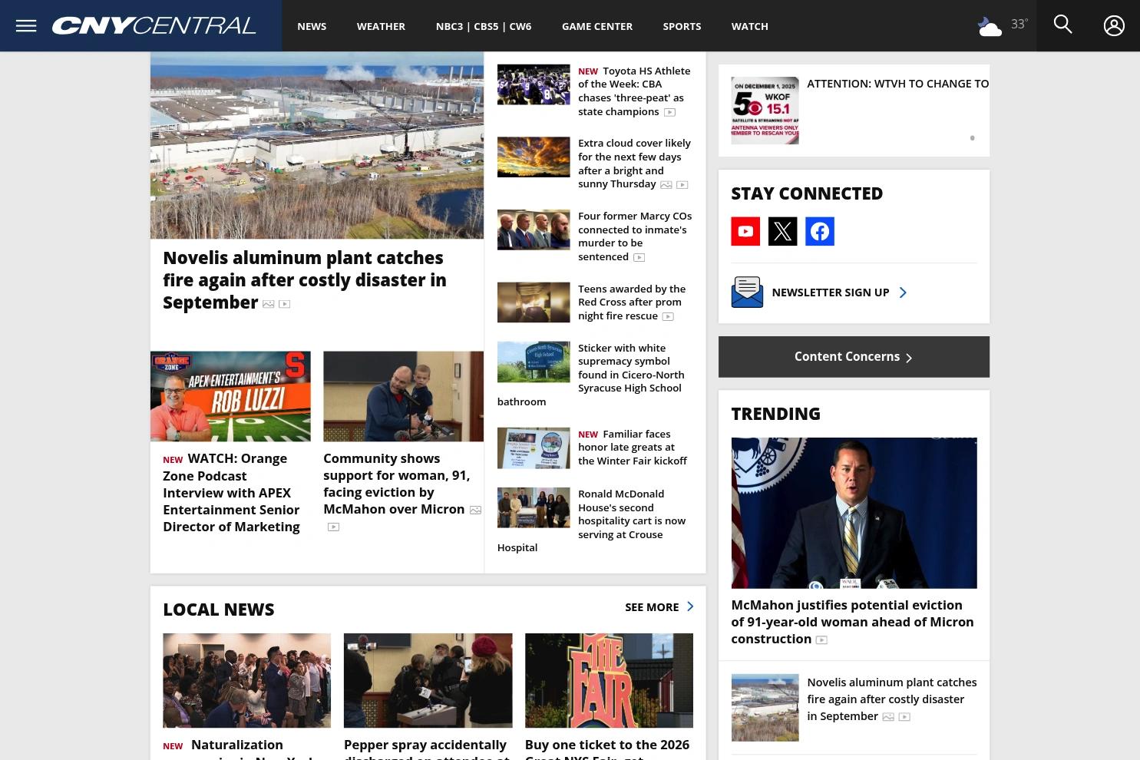Image resolution: width=1140 pixels, height=760 pixels.
Task: Open Community shows support for woman headline
Action: click(396, 484)
